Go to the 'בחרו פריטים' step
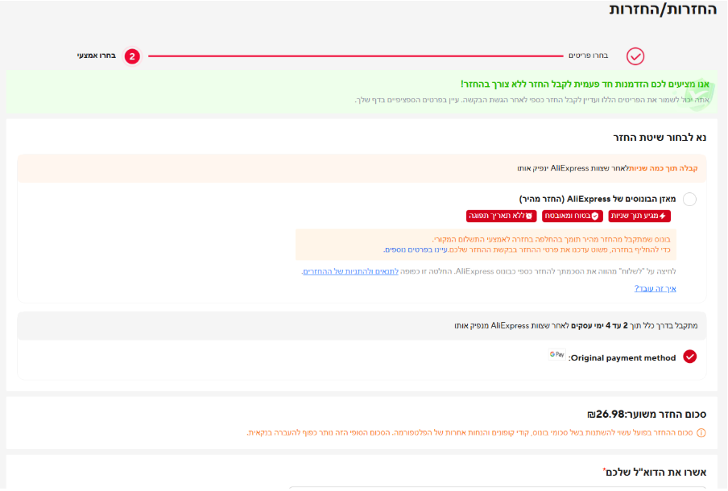728x491 pixels. [588, 56]
